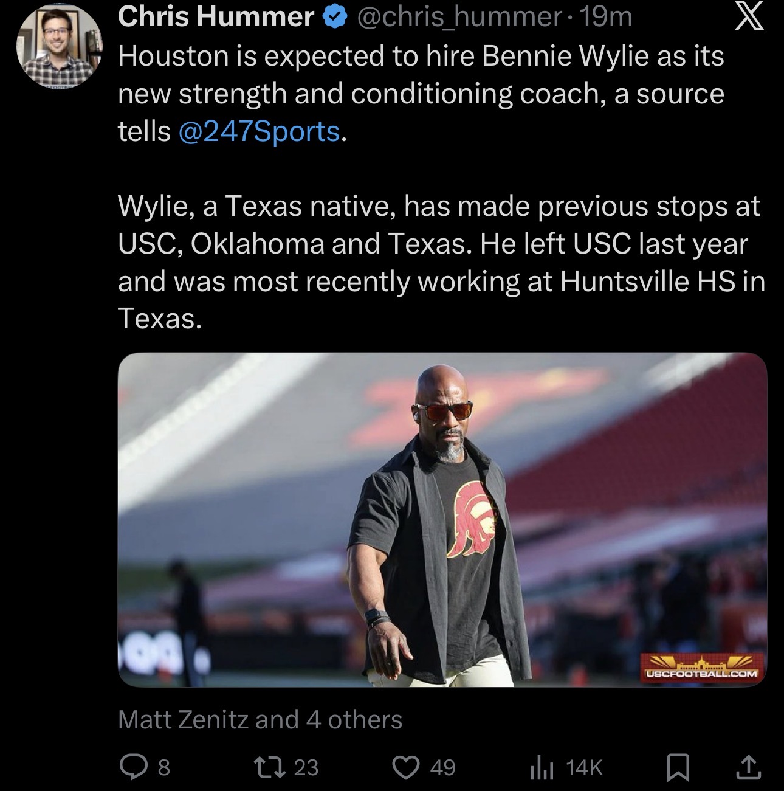Click the 19m timestamp
784x791 pixels.
(606, 17)
